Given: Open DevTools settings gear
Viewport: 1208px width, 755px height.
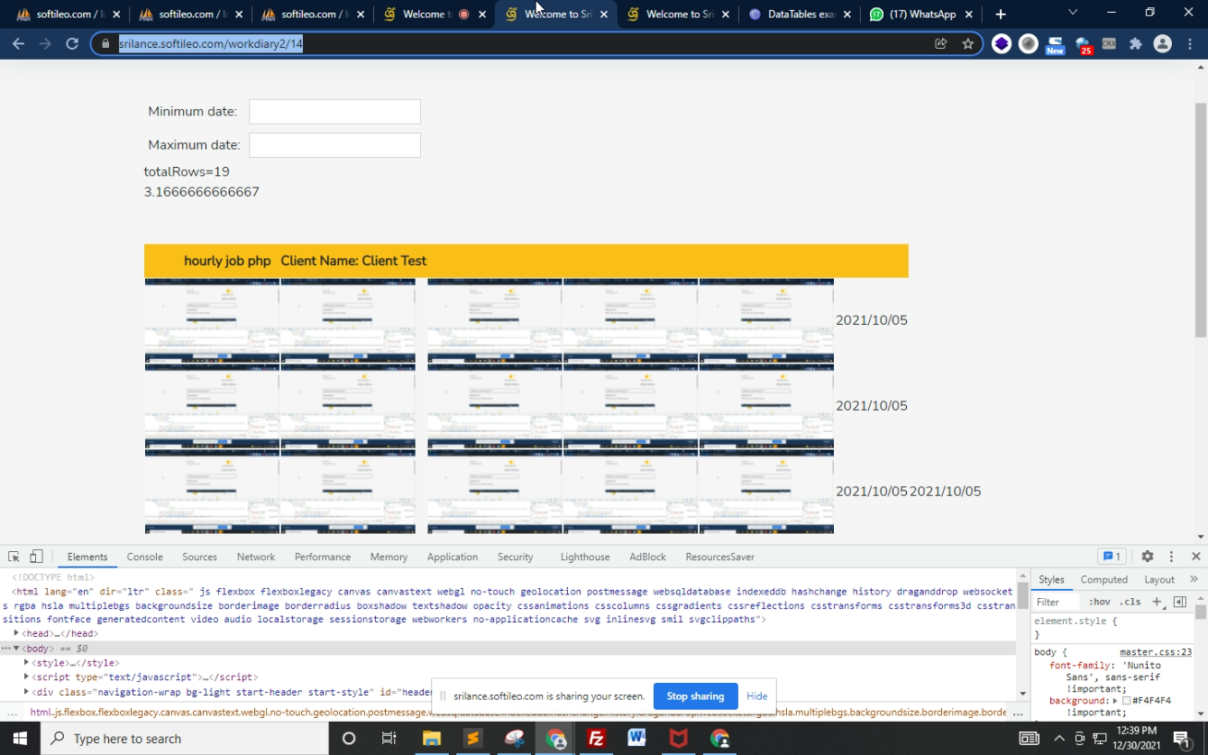Looking at the screenshot, I should (x=1147, y=557).
